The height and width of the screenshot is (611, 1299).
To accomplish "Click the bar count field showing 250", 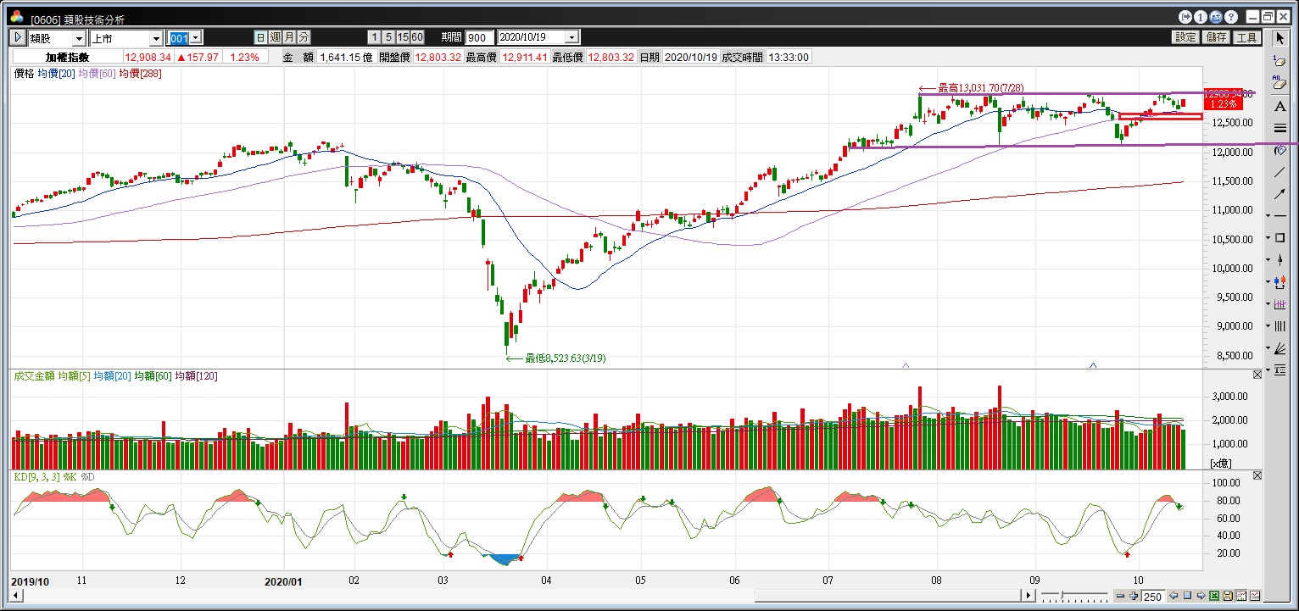I will pos(1153,597).
